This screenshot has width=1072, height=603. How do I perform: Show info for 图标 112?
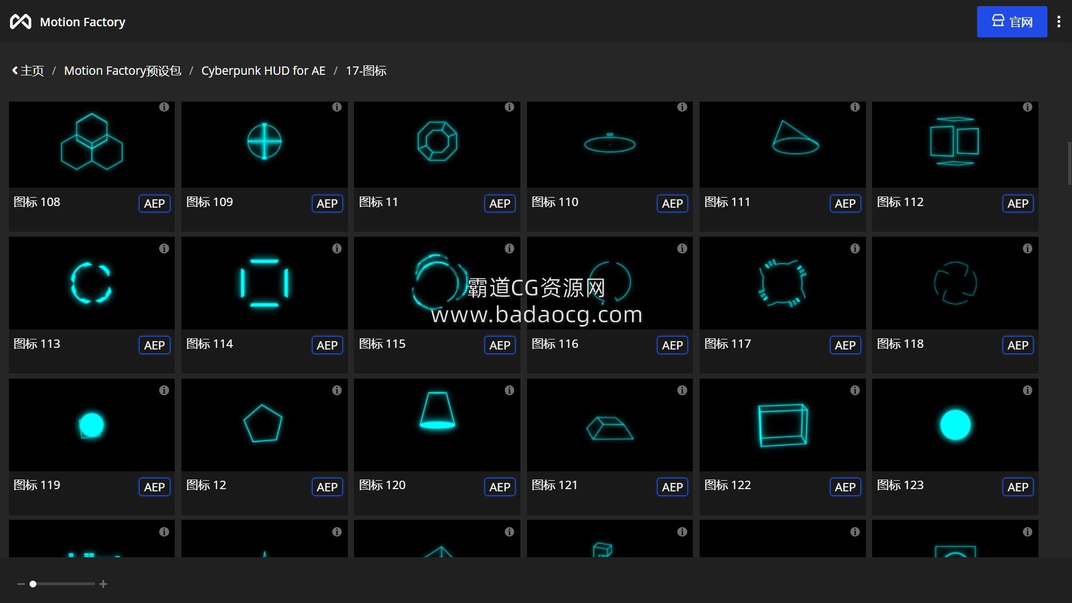pyautogui.click(x=1027, y=107)
